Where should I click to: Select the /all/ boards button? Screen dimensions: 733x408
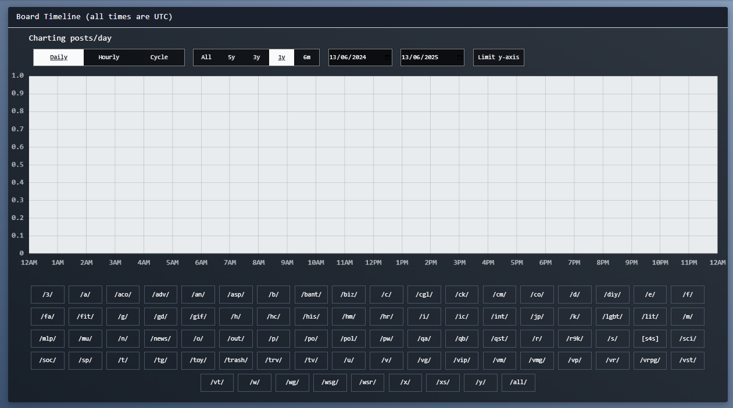tap(519, 383)
